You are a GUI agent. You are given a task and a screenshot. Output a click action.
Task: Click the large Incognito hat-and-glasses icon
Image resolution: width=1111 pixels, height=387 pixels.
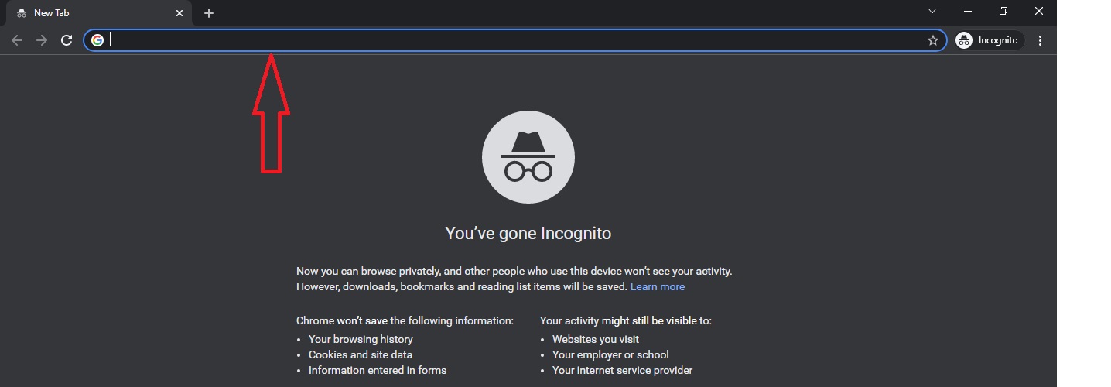pos(528,157)
